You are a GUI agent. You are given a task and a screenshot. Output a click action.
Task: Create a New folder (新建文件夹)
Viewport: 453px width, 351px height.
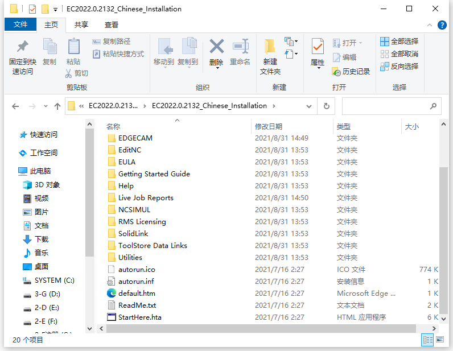point(270,57)
